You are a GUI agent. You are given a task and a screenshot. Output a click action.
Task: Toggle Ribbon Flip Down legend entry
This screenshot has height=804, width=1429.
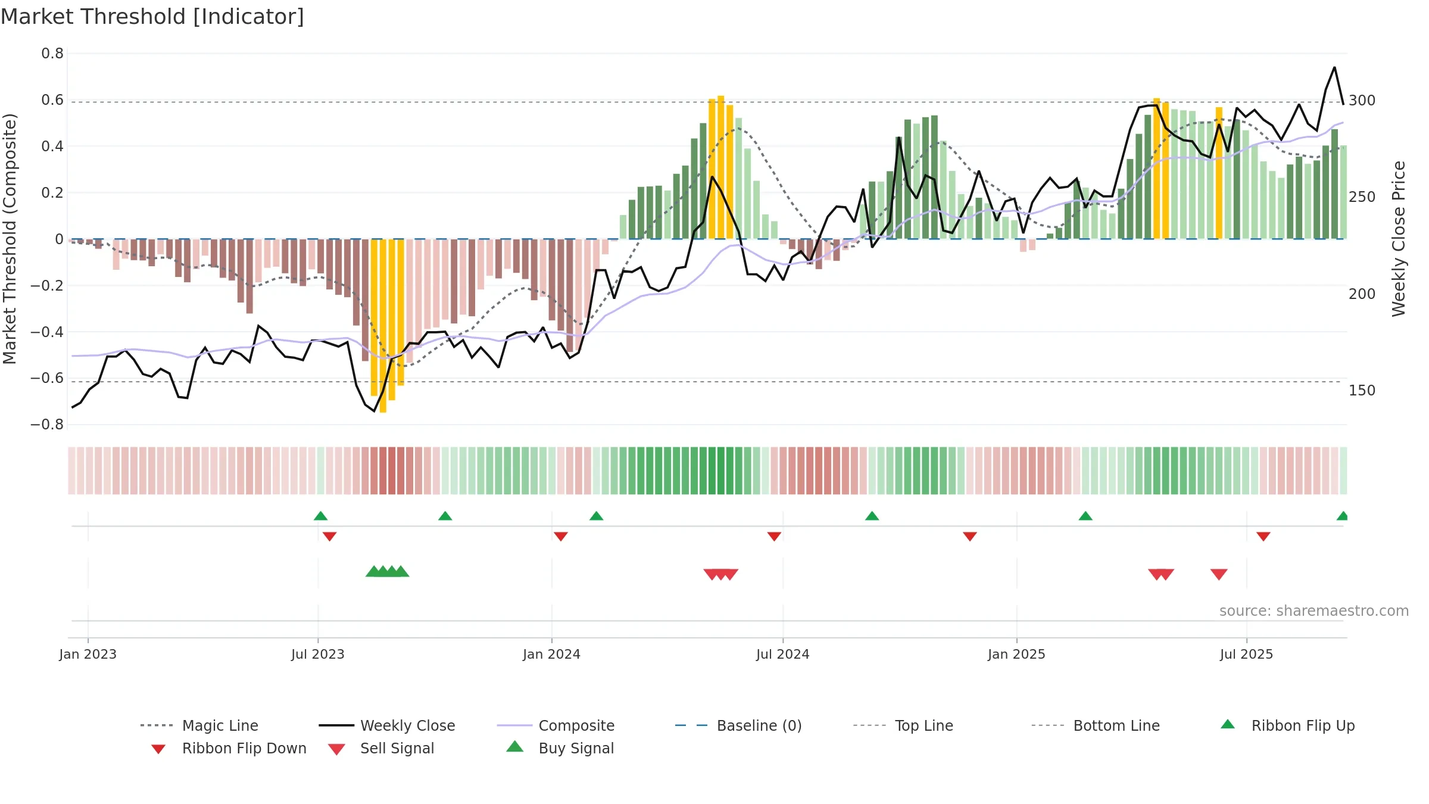[x=229, y=748]
